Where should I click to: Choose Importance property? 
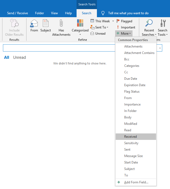point(136,104)
